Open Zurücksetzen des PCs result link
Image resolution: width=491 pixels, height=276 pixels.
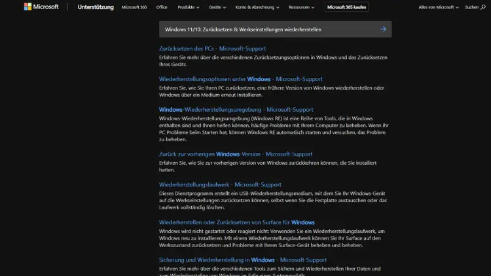click(212, 48)
